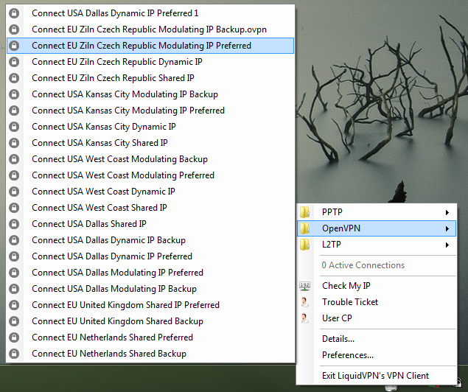Image resolution: width=468 pixels, height=392 pixels.
Task: Connect EU United Kingdom Shared IP Preferred
Action: [150, 305]
